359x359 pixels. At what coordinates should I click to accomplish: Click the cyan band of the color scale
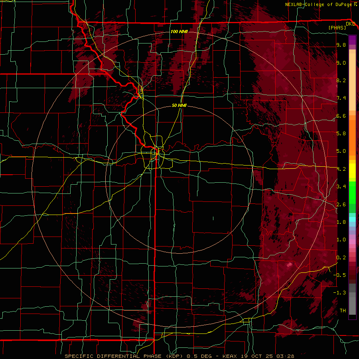[352, 219]
